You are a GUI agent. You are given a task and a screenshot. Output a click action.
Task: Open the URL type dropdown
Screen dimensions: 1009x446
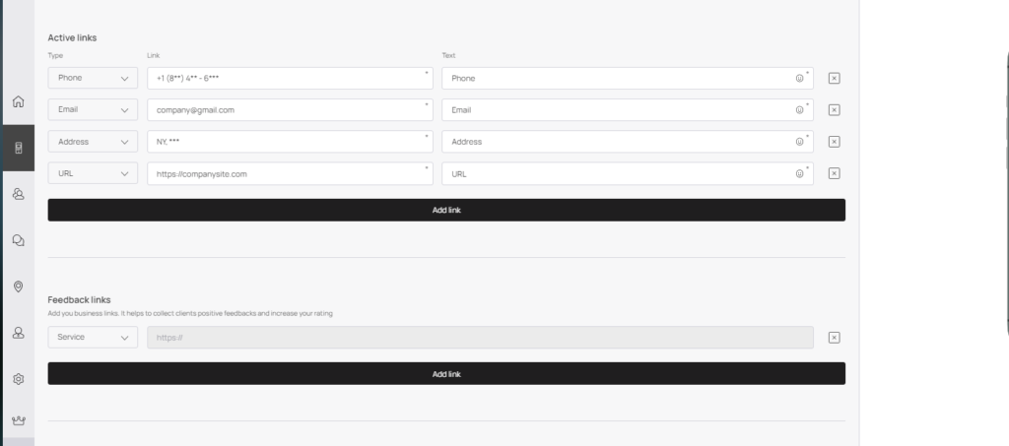pyautogui.click(x=93, y=173)
